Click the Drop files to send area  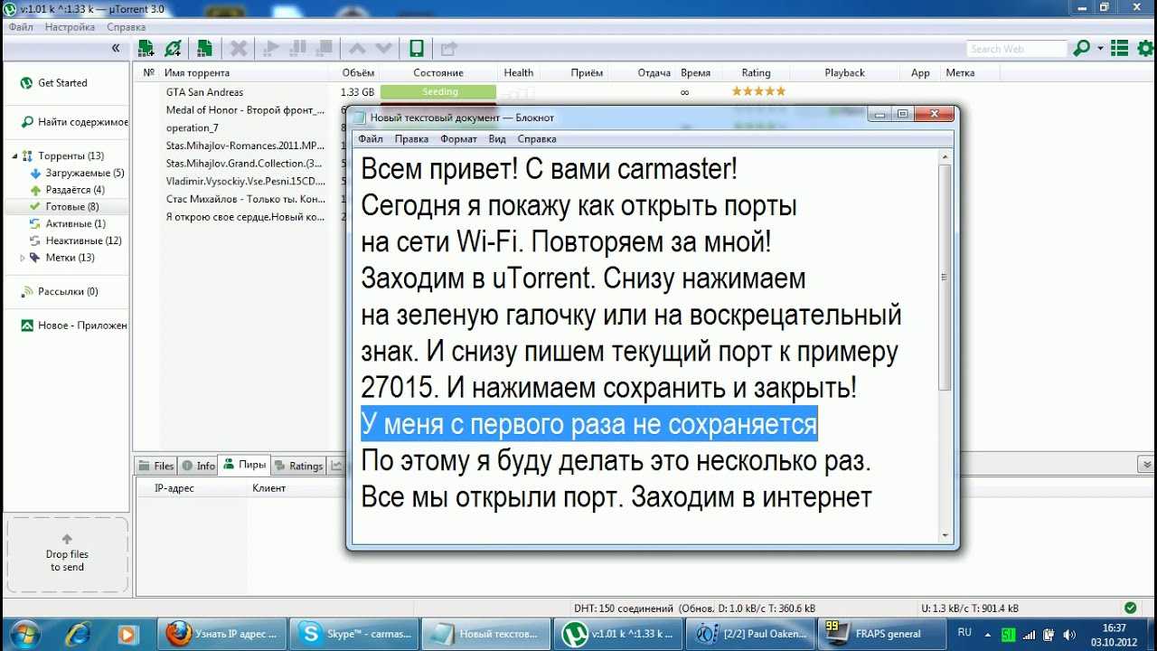coord(67,553)
